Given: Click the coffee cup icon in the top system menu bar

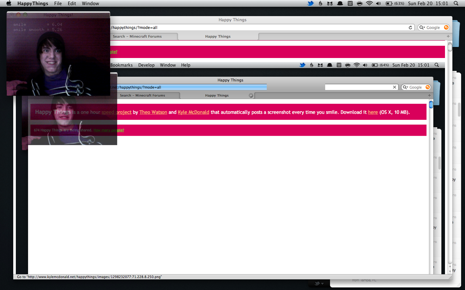Looking at the screenshot, I should [x=359, y=4].
